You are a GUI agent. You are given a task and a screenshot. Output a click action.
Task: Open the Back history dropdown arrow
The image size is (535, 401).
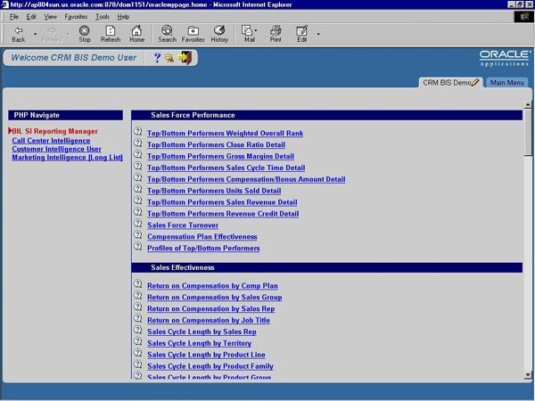click(35, 34)
